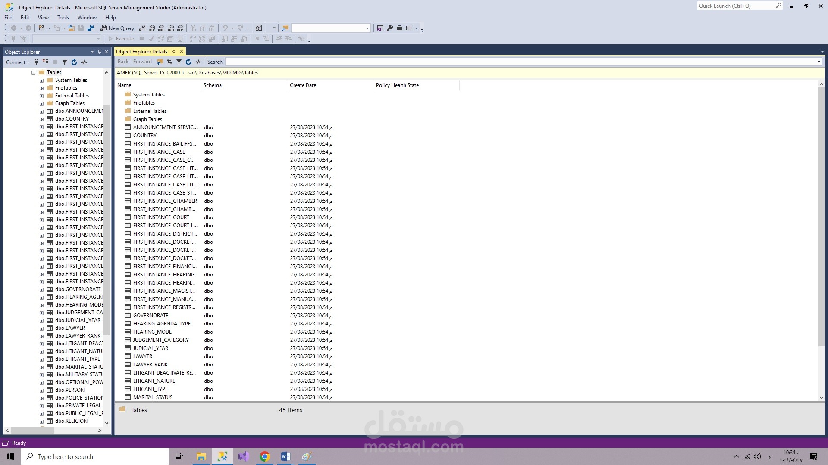Click Synchronize icon in Object Explorer Details
The width and height of the screenshot is (828, 465).
pyautogui.click(x=169, y=62)
